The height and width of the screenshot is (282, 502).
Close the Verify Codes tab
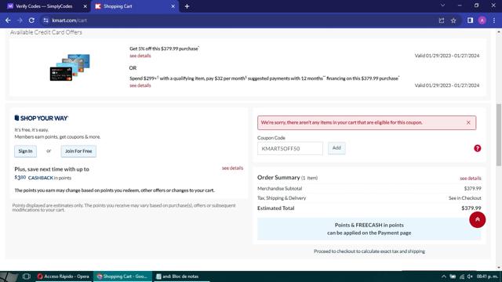[85, 6]
